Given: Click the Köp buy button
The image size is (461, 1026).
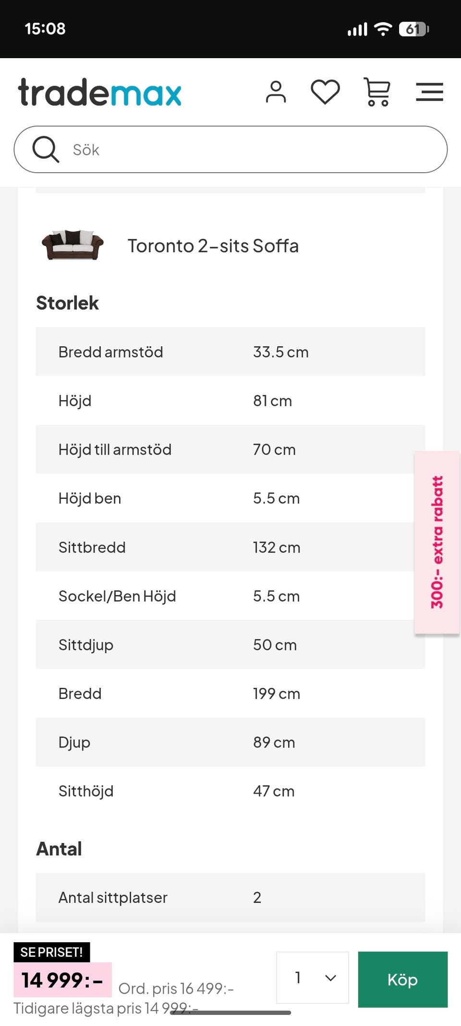Looking at the screenshot, I should coord(402,979).
